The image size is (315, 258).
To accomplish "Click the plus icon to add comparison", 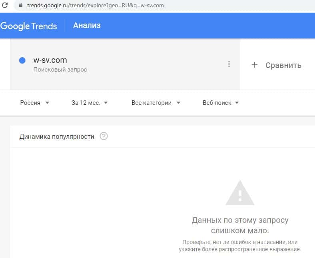I will [255, 65].
